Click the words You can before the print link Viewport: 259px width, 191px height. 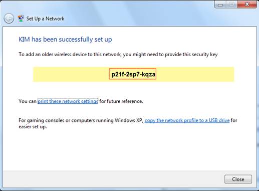28,101
